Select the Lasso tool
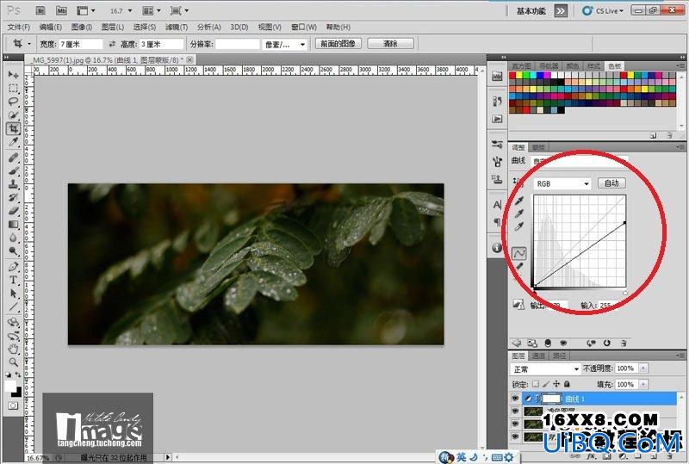The height and width of the screenshot is (464, 689). (13, 102)
